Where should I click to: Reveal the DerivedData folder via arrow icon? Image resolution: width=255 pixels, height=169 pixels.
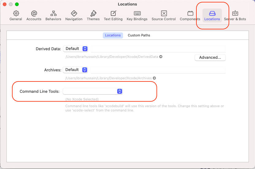click(x=161, y=57)
